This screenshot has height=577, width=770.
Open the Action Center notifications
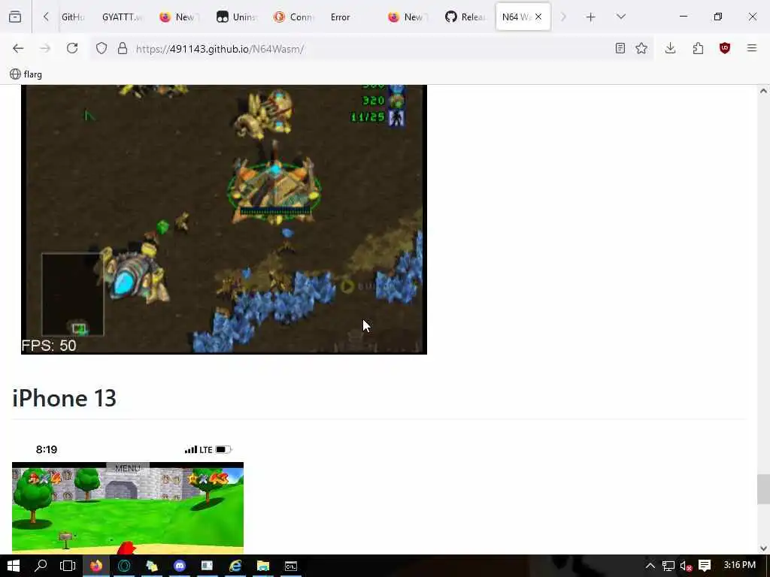[705, 566]
